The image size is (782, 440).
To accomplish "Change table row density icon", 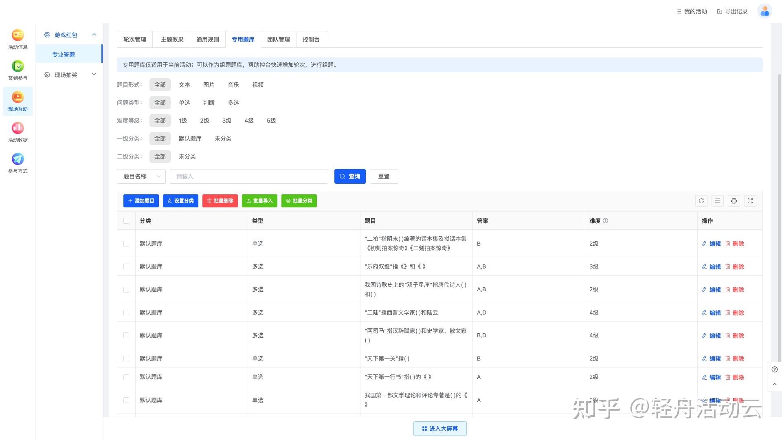I will click(x=718, y=201).
